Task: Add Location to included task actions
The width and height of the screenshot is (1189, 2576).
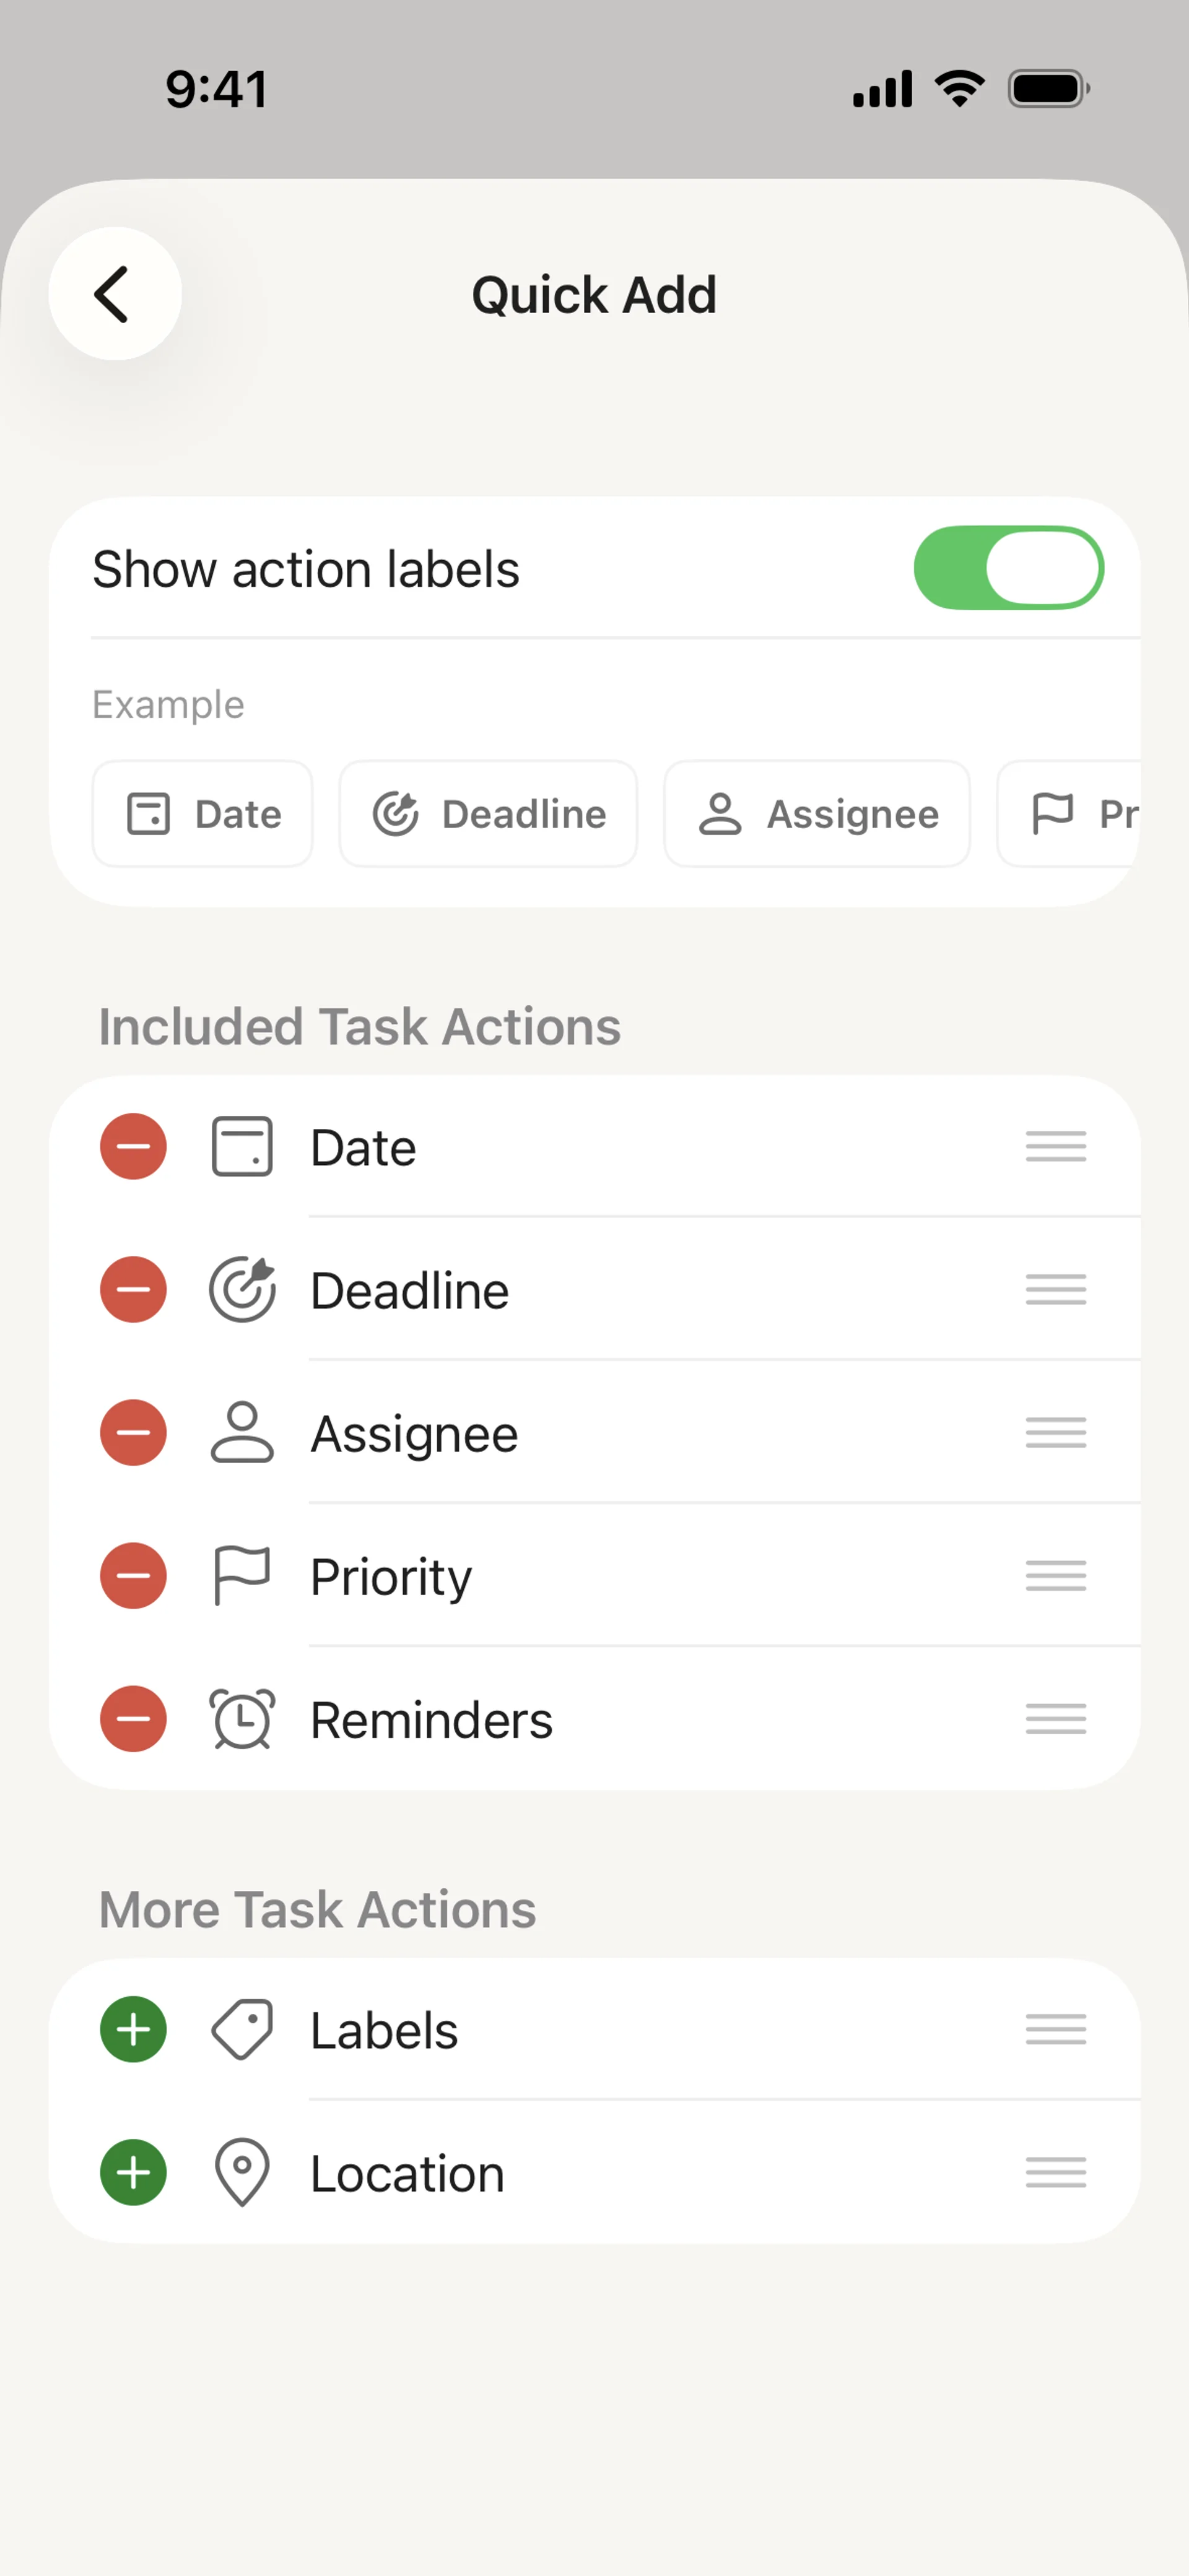Action: [x=133, y=2172]
